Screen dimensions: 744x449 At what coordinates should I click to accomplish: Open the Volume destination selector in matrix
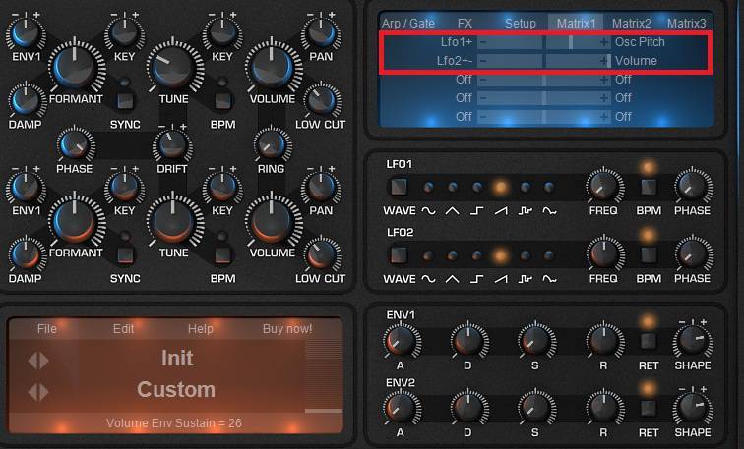[x=636, y=61]
